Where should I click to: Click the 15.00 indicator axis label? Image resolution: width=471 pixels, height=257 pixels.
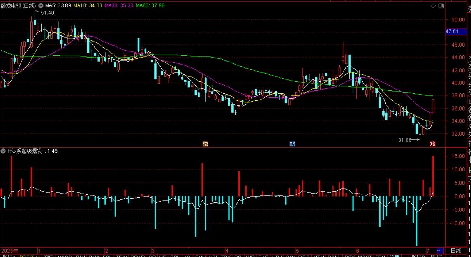(458, 156)
